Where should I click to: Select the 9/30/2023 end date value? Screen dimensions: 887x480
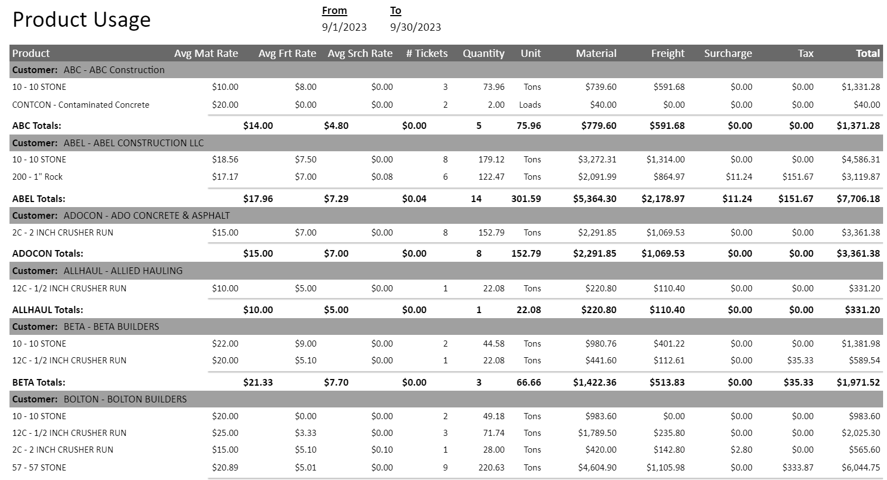tap(415, 27)
